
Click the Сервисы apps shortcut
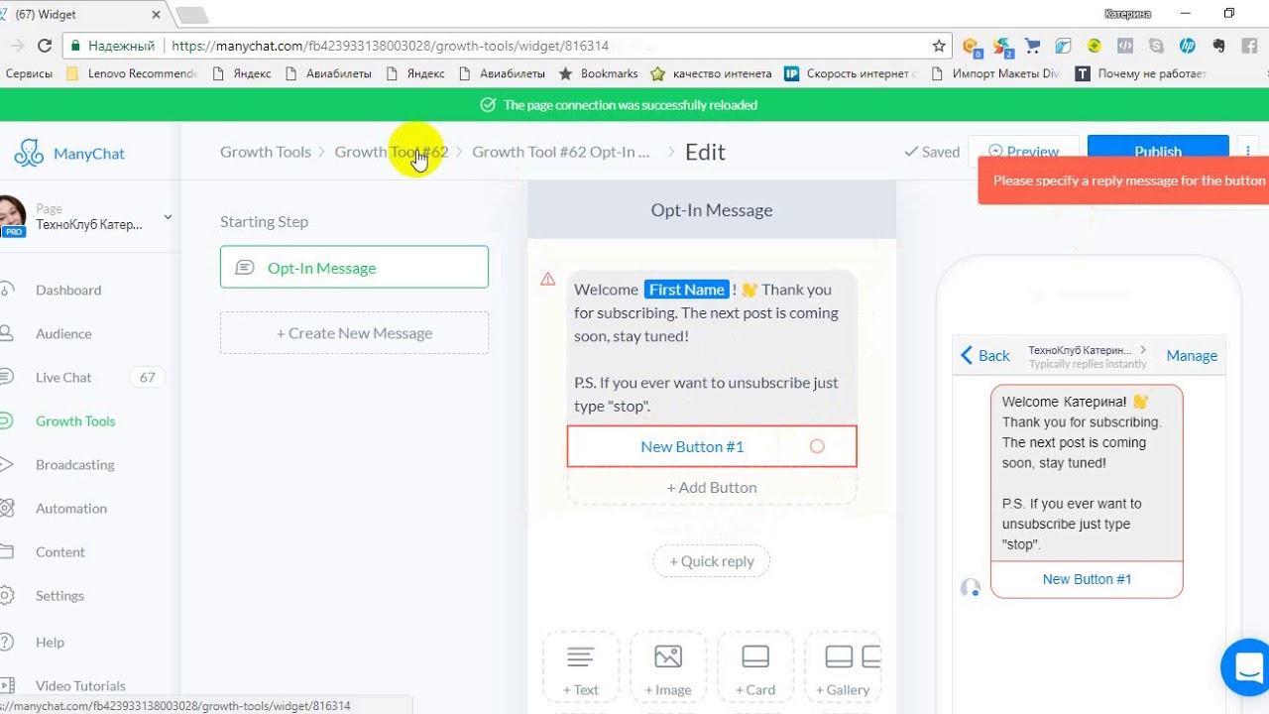tap(27, 73)
